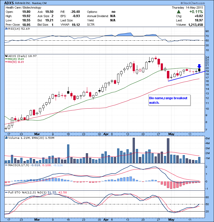Click the Open price 19.80
This screenshot has width=214, height=222.
point(26,12)
